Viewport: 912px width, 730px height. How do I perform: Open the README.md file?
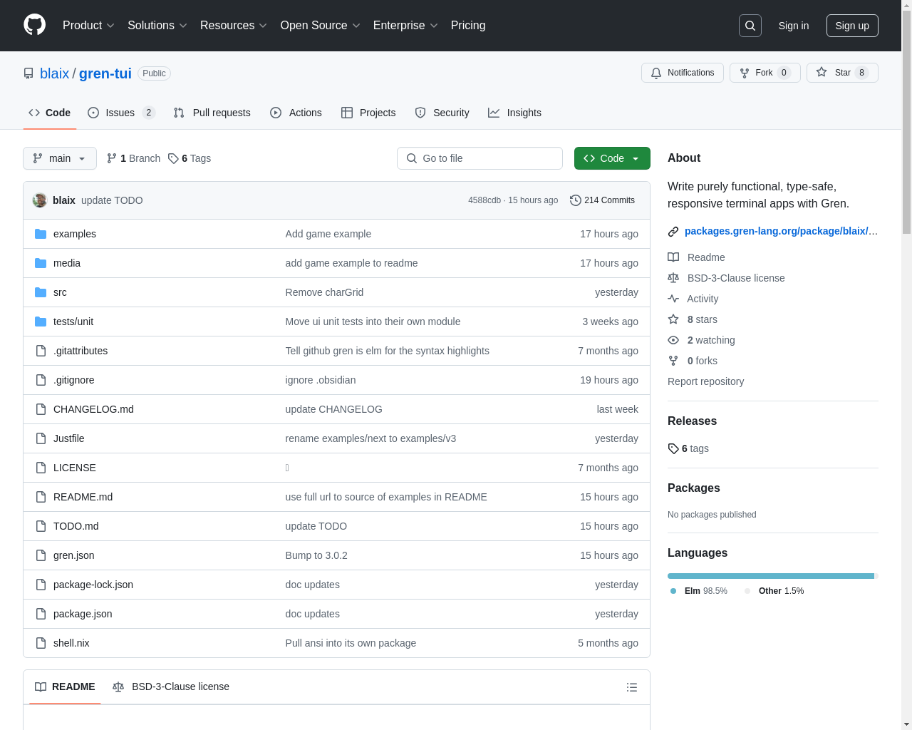coord(83,497)
